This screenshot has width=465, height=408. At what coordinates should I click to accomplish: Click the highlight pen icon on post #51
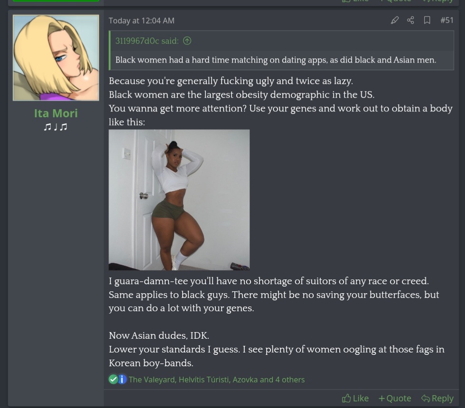(x=394, y=20)
